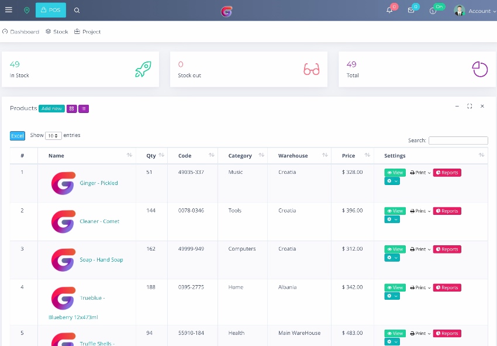Open the Stock menu item
497x346 pixels.
tap(57, 32)
